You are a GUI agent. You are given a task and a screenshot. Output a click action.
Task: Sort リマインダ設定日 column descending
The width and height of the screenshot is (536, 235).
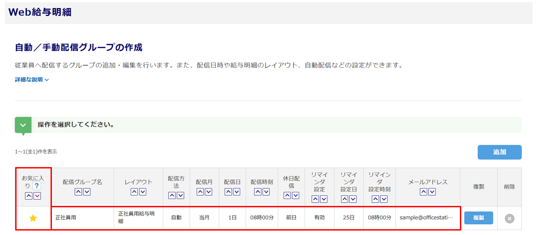[353, 199]
